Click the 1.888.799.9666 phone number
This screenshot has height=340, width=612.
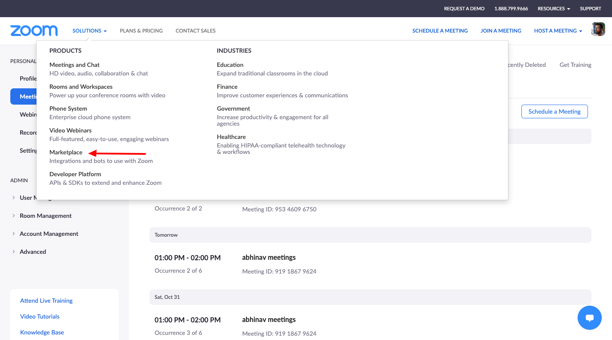(x=511, y=9)
